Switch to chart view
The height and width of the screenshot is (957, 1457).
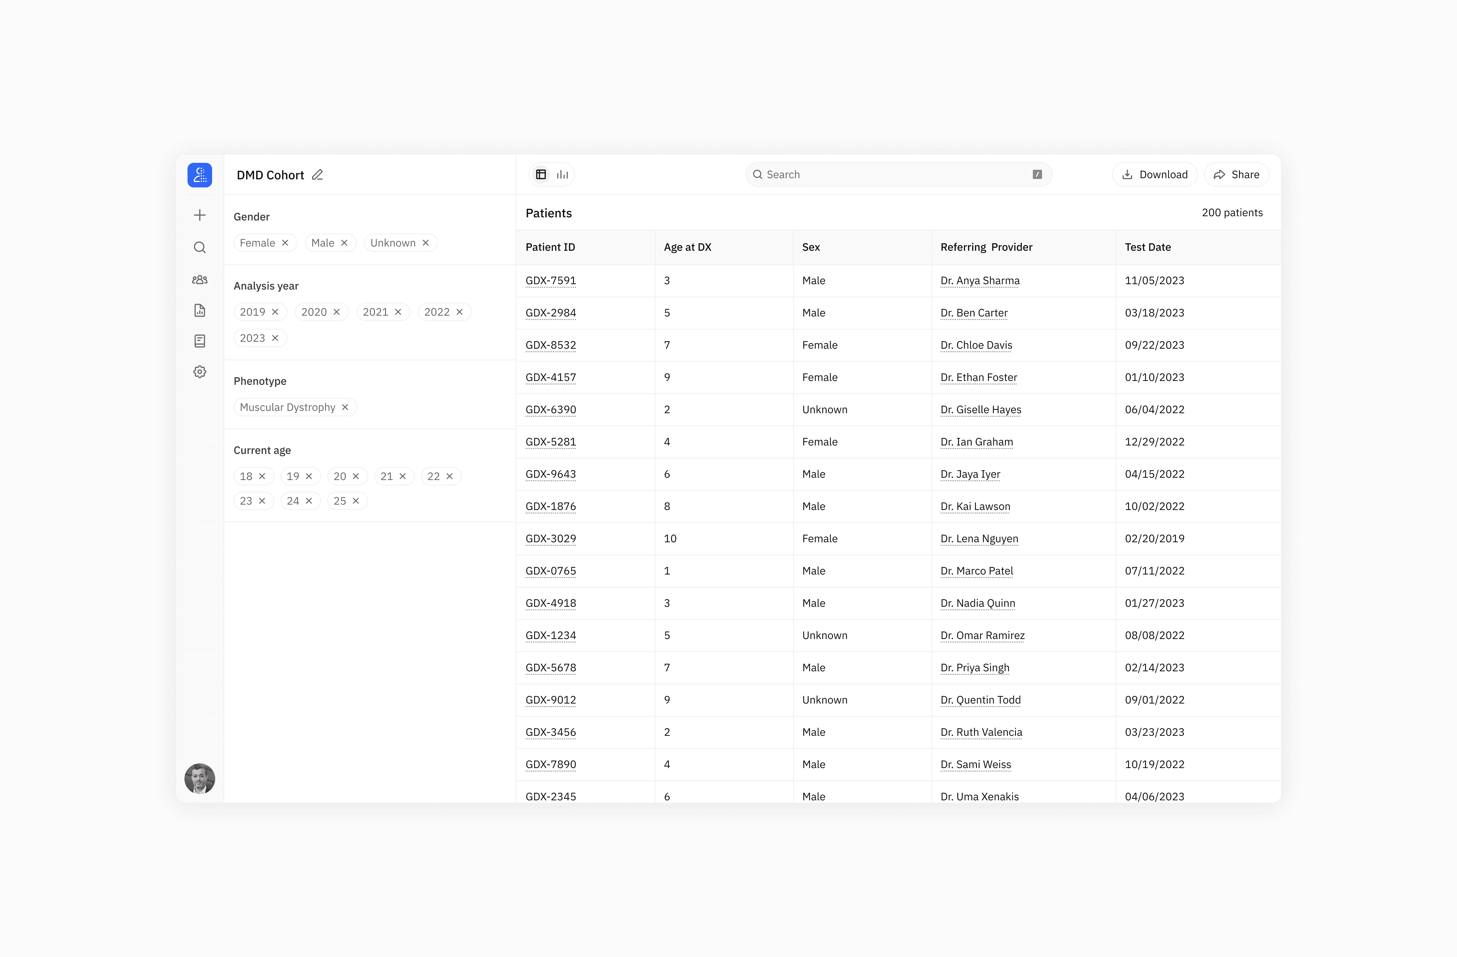tap(563, 174)
